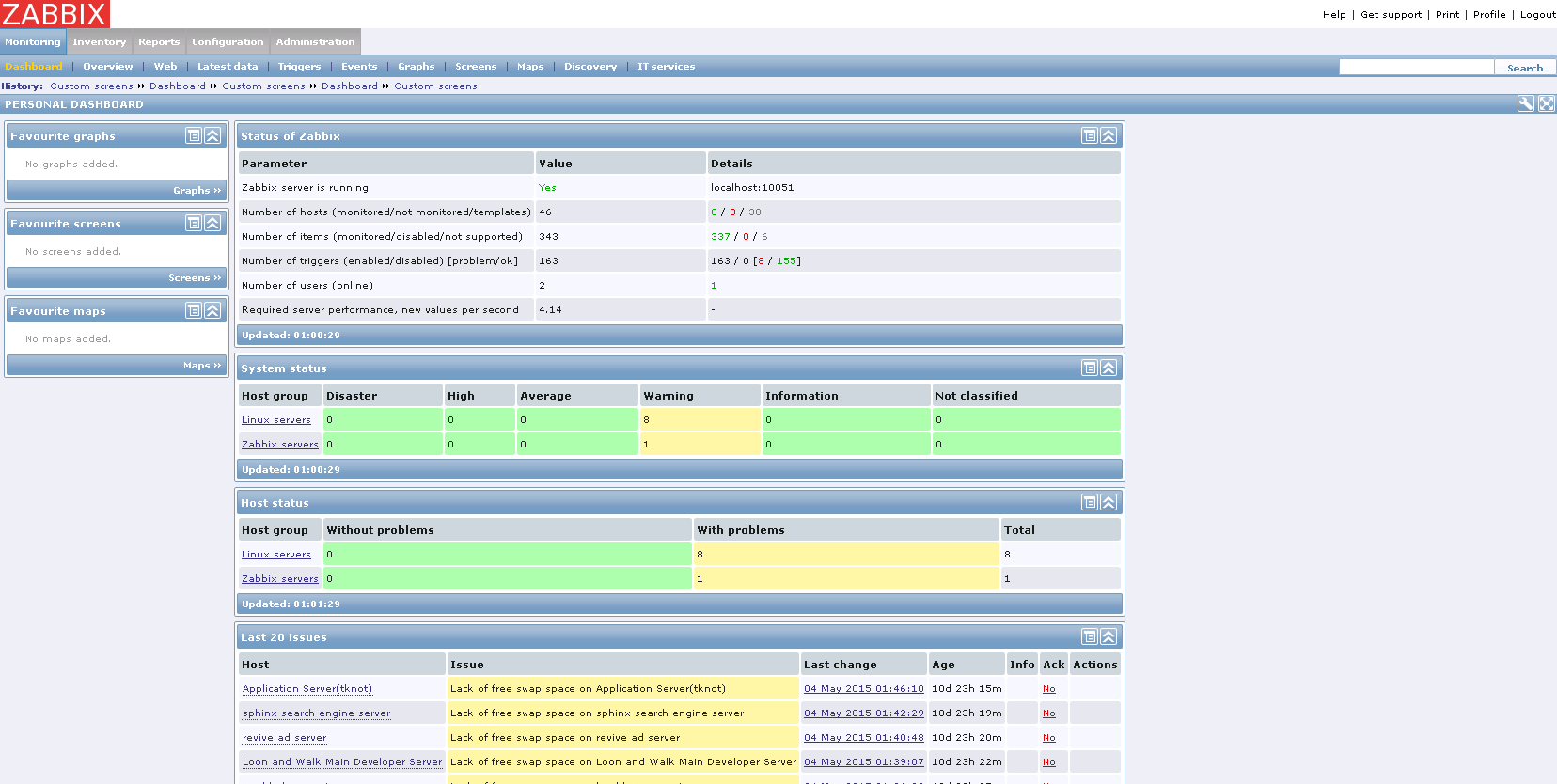
Task: Collapse the Host status widget
Action: (1109, 503)
